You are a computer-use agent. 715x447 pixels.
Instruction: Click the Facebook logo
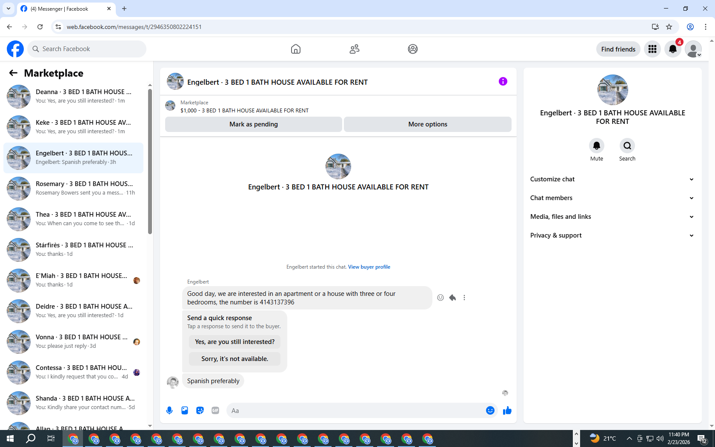15,49
